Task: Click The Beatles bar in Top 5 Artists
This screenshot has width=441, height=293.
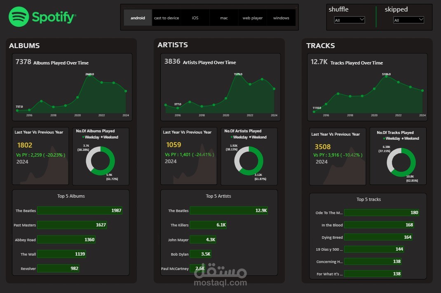Action: click(x=229, y=210)
